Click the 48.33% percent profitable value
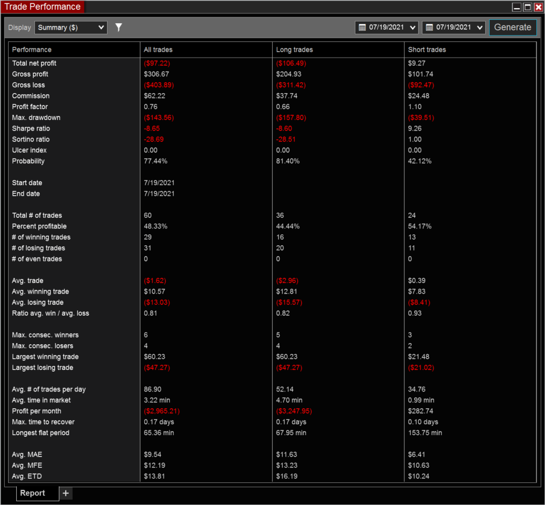Screen dimensions: 545x505 [155, 226]
